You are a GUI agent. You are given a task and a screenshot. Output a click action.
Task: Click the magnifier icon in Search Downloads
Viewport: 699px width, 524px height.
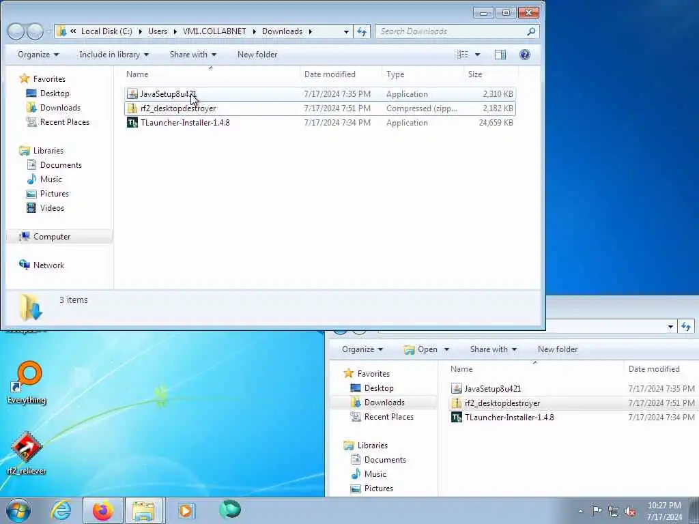coord(531,31)
